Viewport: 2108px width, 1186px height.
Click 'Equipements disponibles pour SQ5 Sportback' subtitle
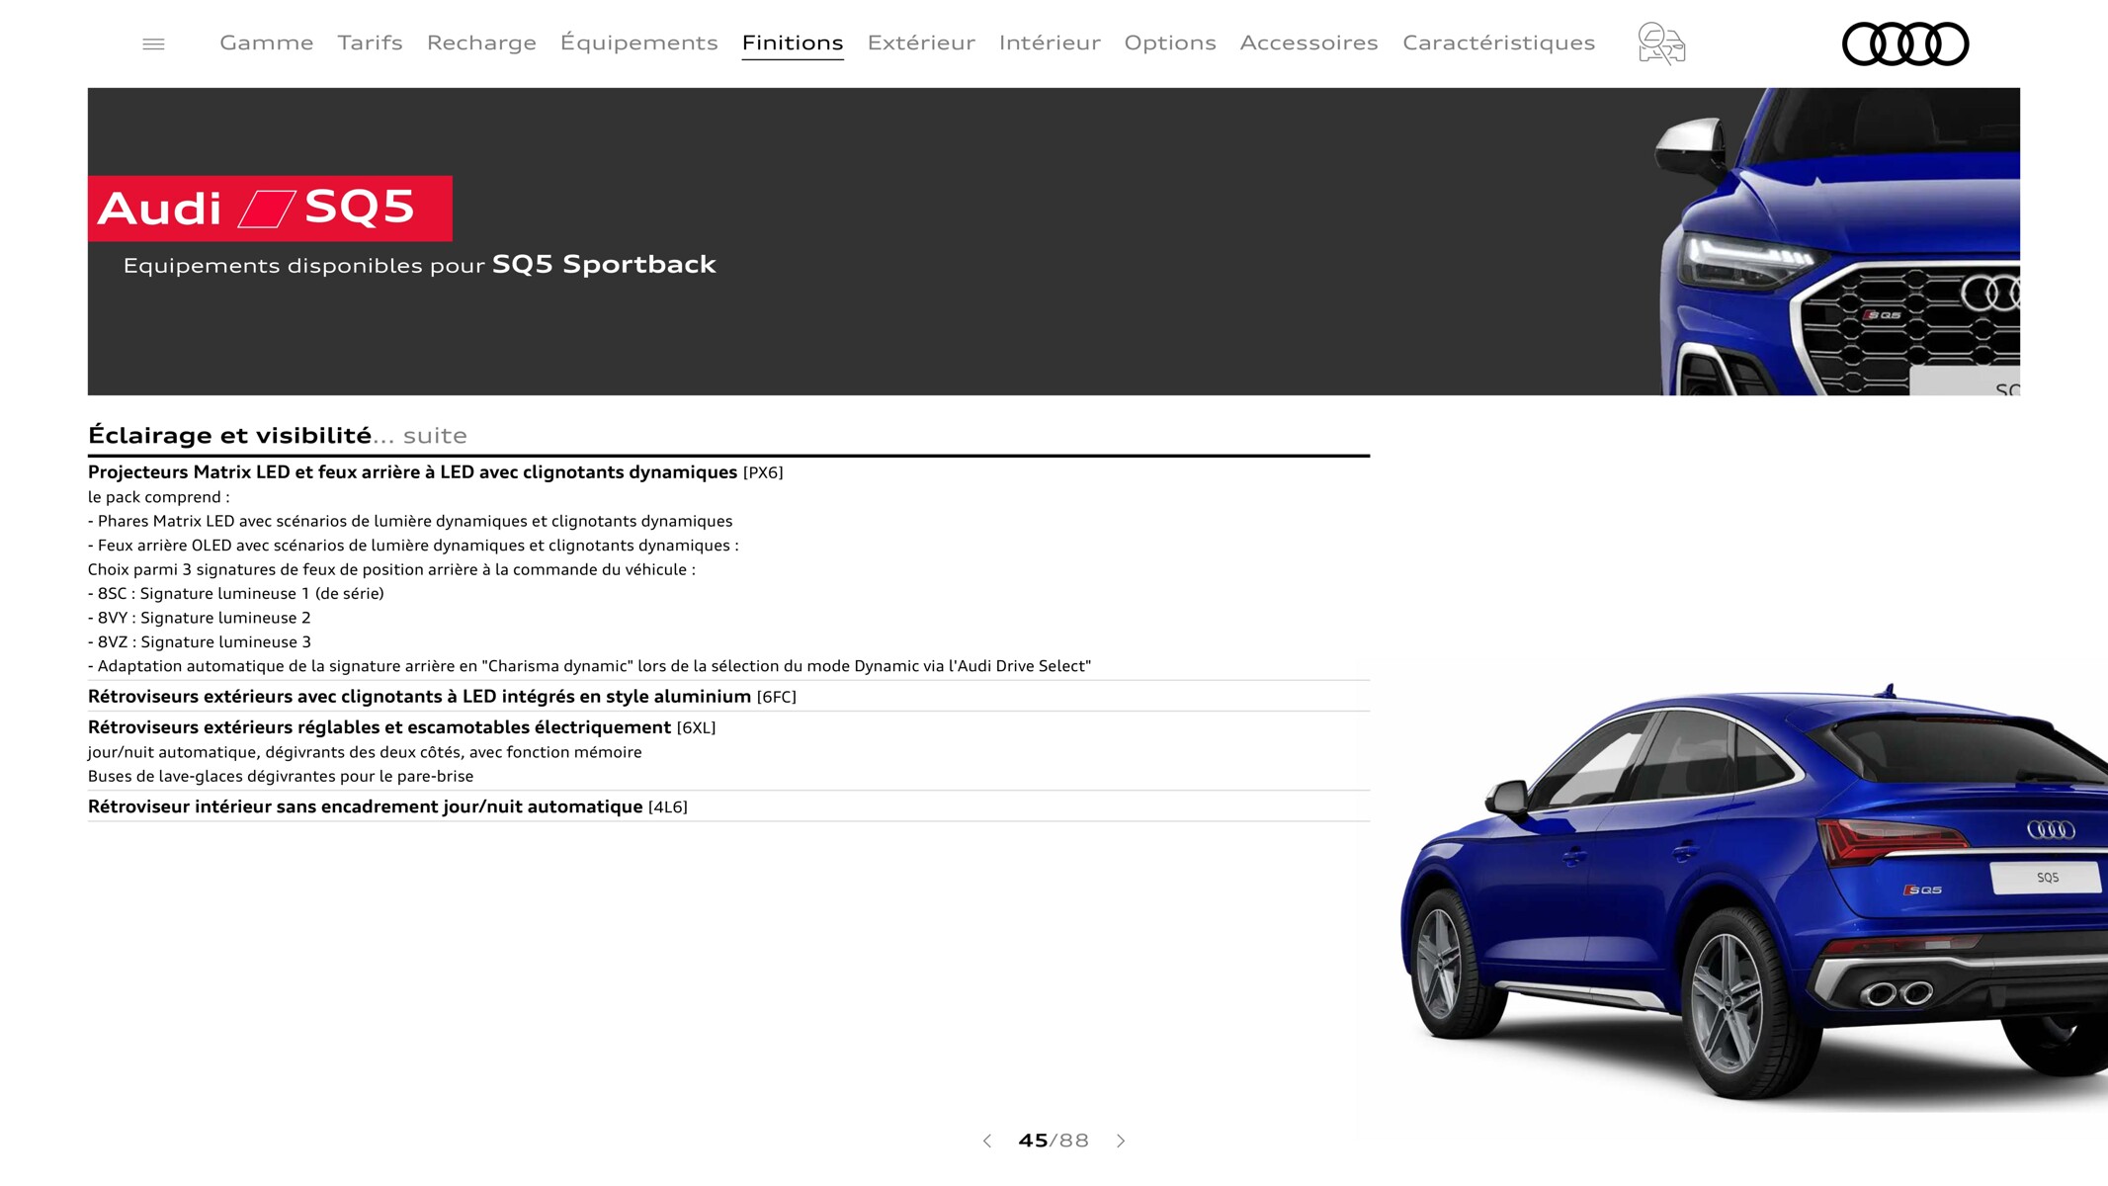tap(420, 265)
